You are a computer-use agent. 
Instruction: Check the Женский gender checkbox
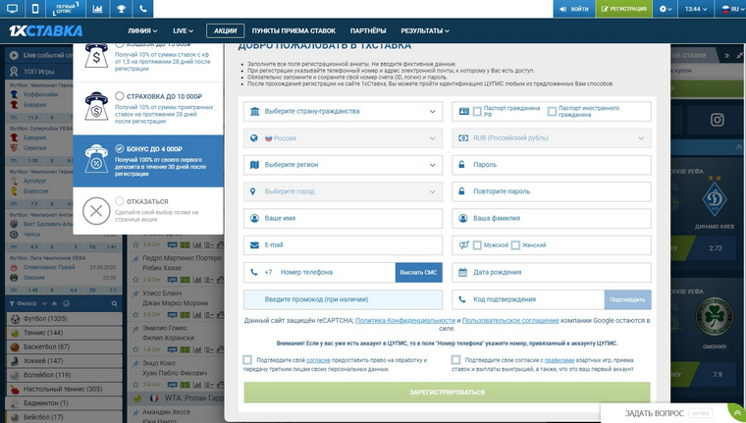point(515,245)
